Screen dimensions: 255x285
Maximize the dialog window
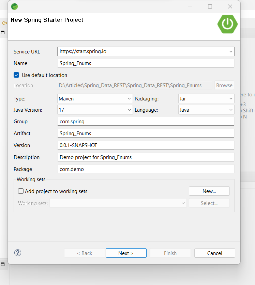210,6
